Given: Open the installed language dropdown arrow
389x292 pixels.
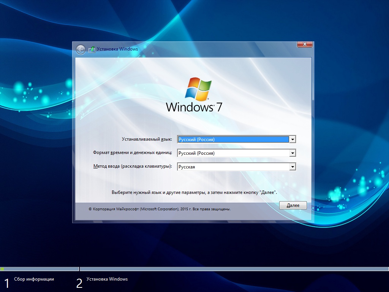Looking at the screenshot, I should click(x=293, y=139).
